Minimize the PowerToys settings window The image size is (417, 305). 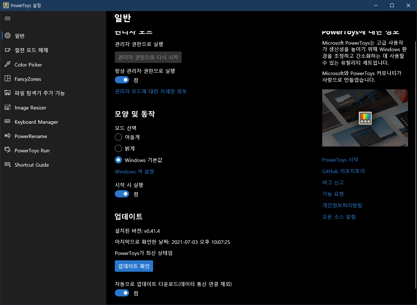coord(376,5)
